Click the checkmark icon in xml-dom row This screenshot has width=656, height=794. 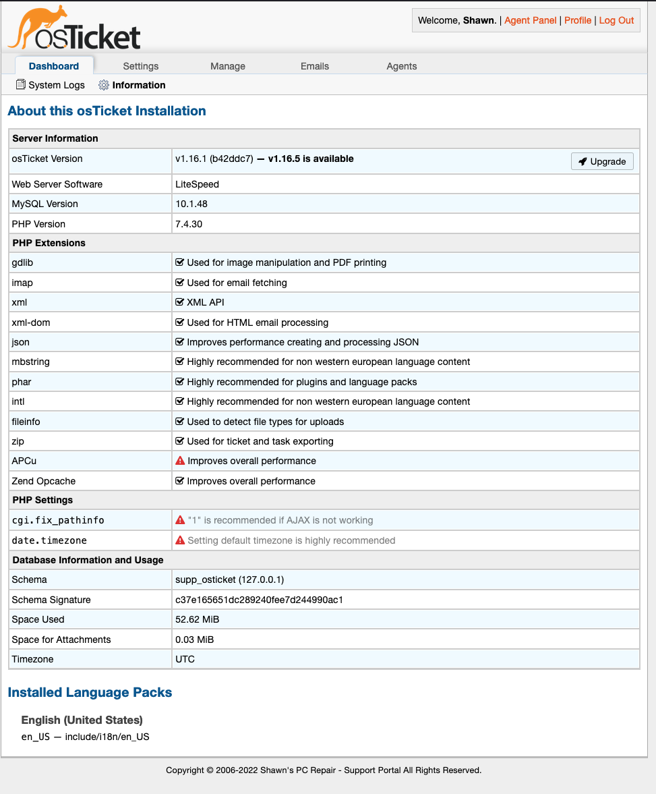click(x=180, y=322)
